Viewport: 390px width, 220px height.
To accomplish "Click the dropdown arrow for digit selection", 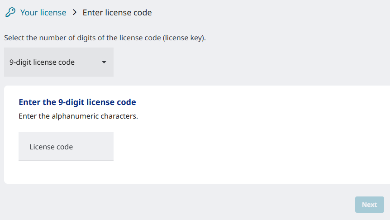I will click(x=104, y=62).
